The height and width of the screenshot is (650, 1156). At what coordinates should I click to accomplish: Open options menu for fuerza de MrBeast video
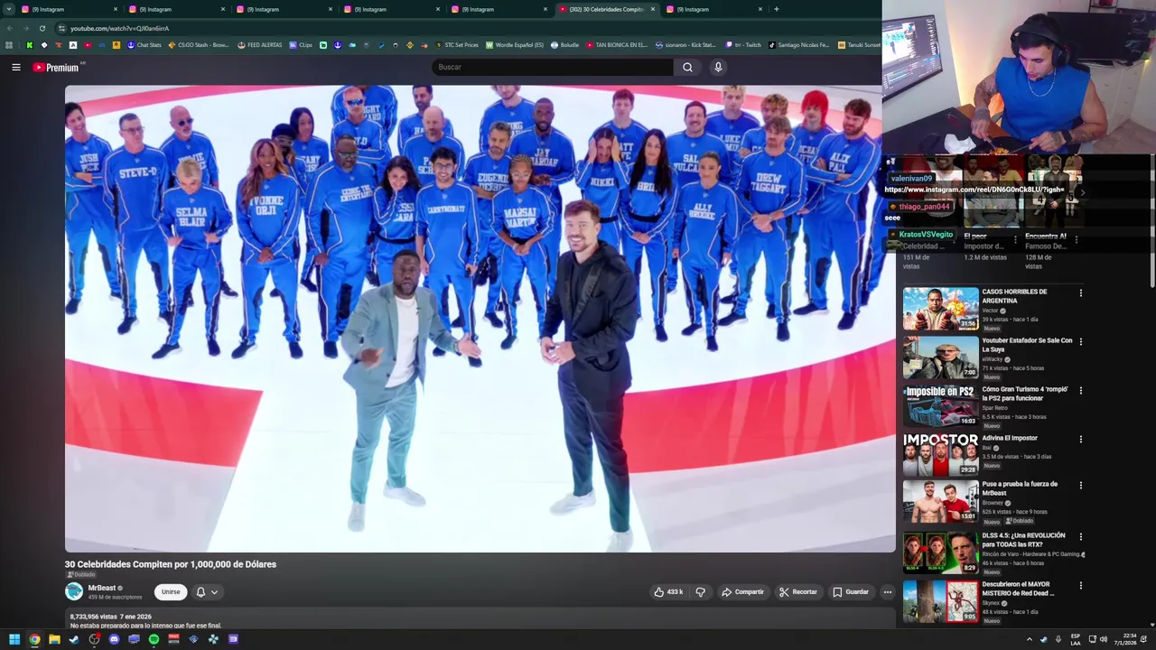coord(1080,485)
